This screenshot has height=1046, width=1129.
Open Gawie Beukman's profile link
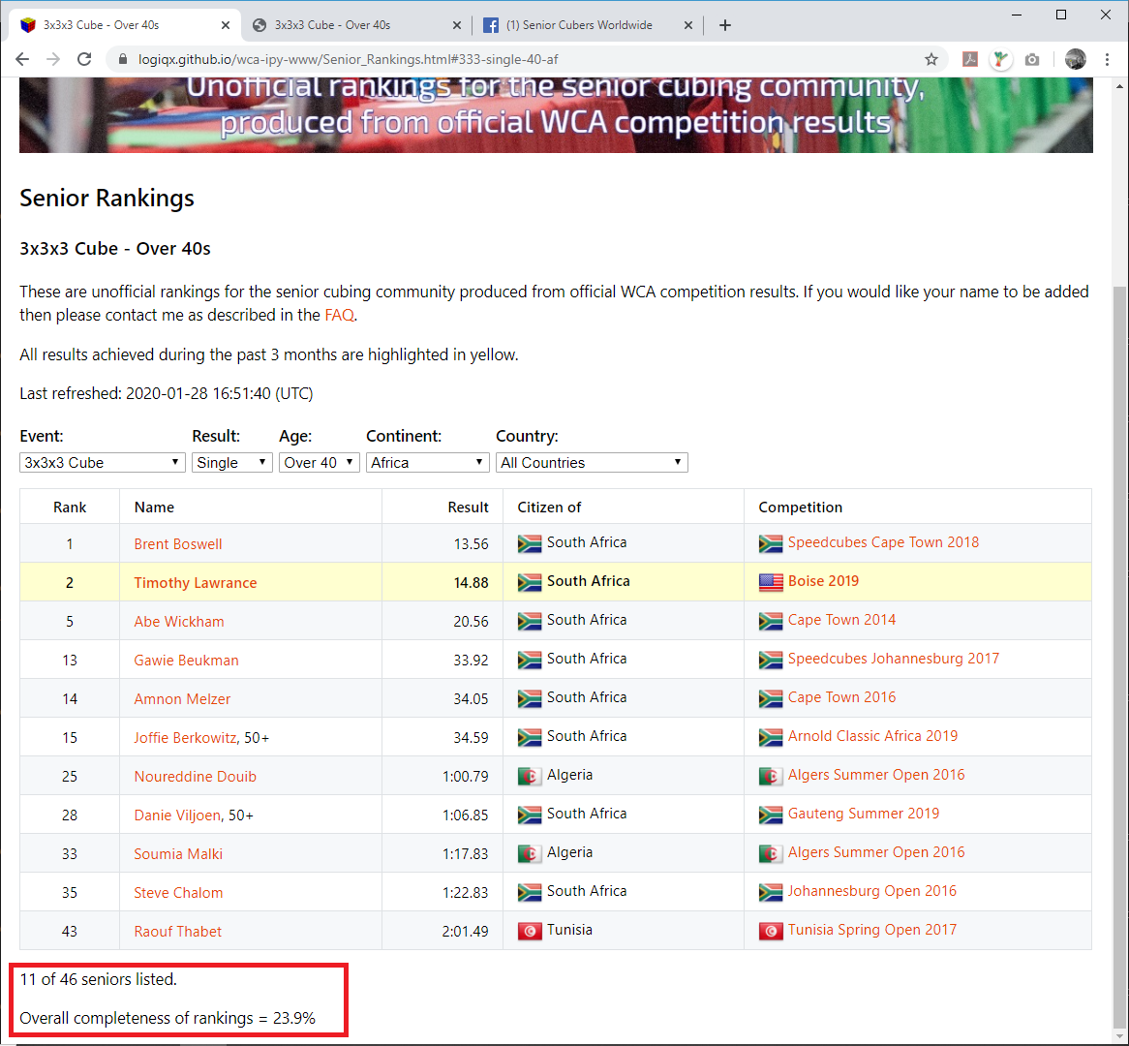[186, 661]
